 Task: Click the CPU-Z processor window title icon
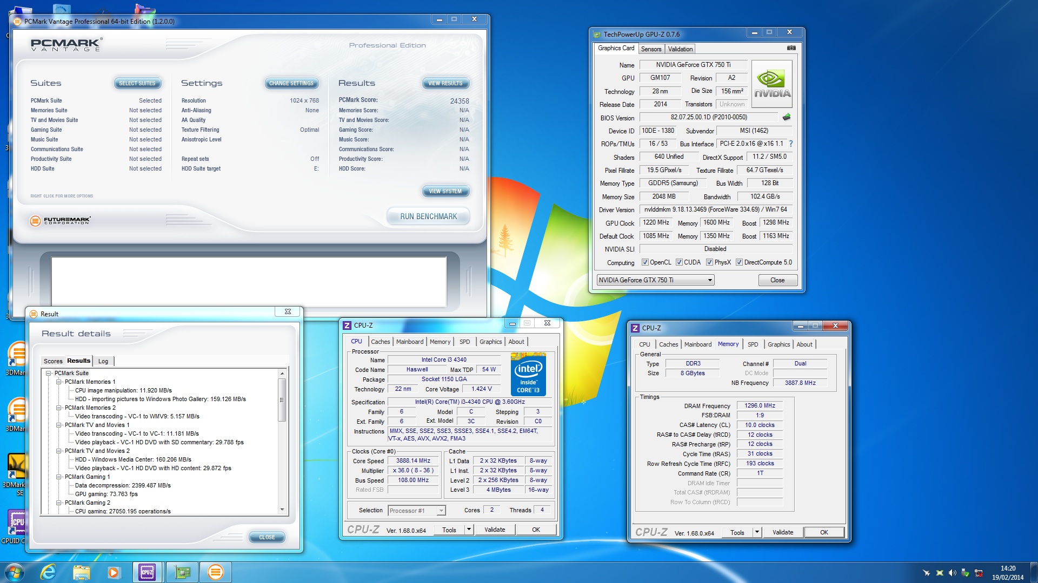pos(347,325)
